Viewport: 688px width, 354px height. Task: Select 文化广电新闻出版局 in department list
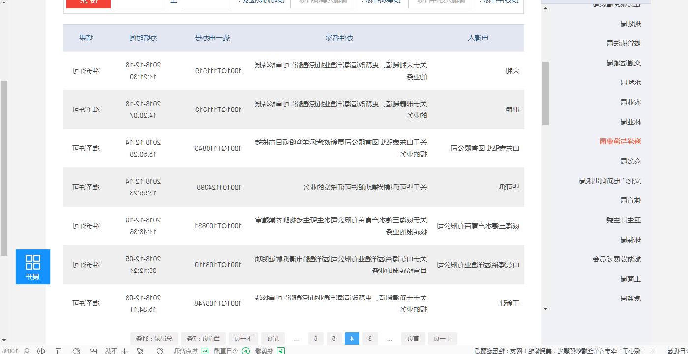click(610, 181)
